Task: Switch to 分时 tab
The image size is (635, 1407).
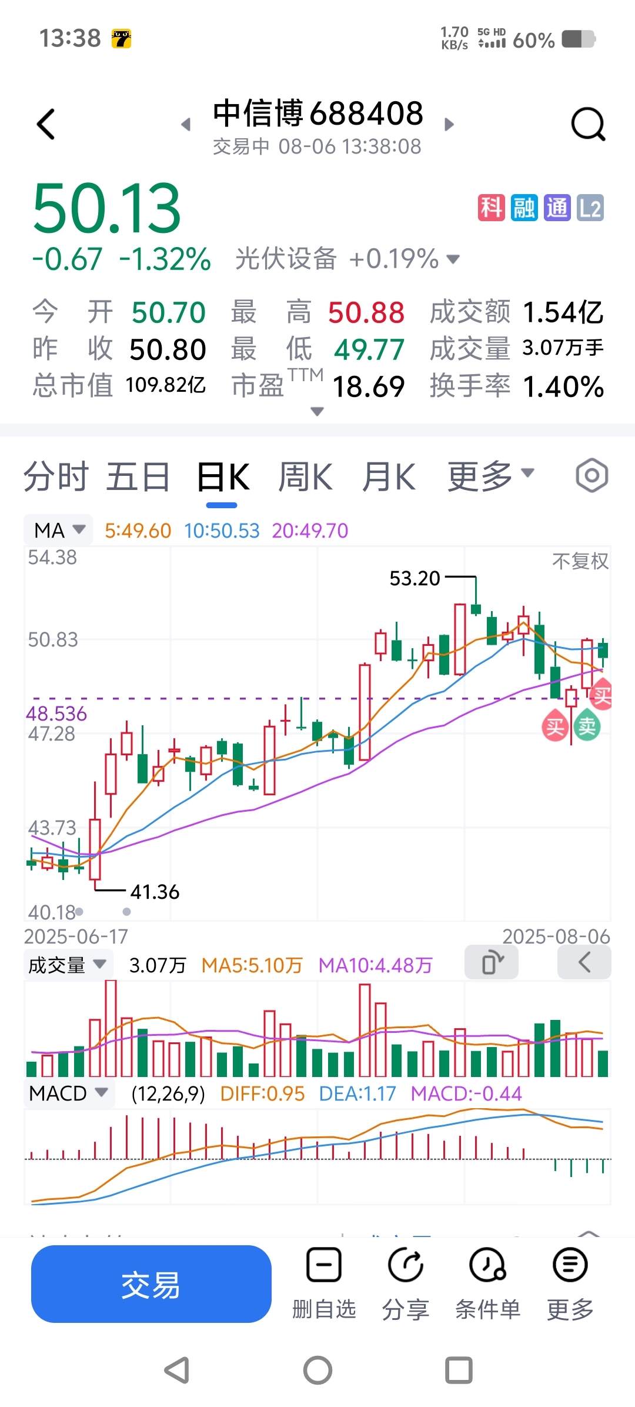Action: pyautogui.click(x=56, y=476)
